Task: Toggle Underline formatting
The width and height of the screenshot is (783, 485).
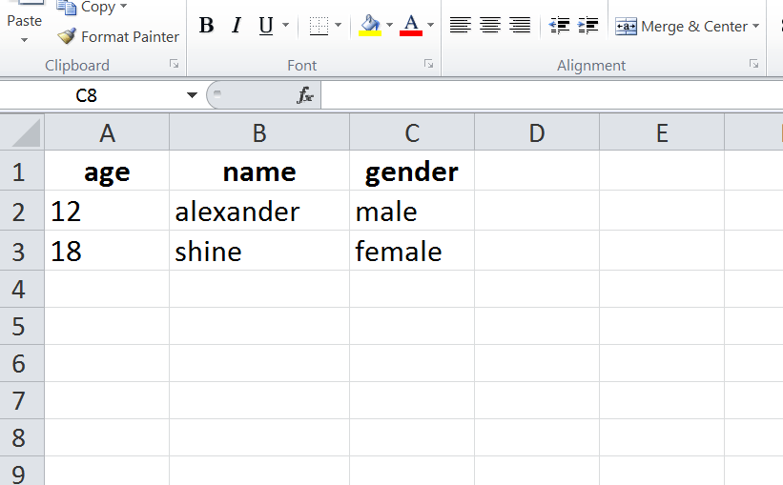Action: click(x=265, y=26)
